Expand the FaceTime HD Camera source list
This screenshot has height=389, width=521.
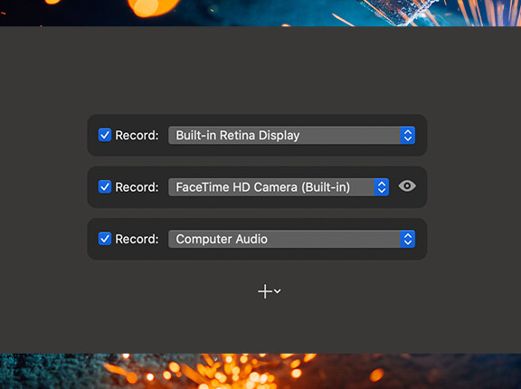tap(279, 187)
